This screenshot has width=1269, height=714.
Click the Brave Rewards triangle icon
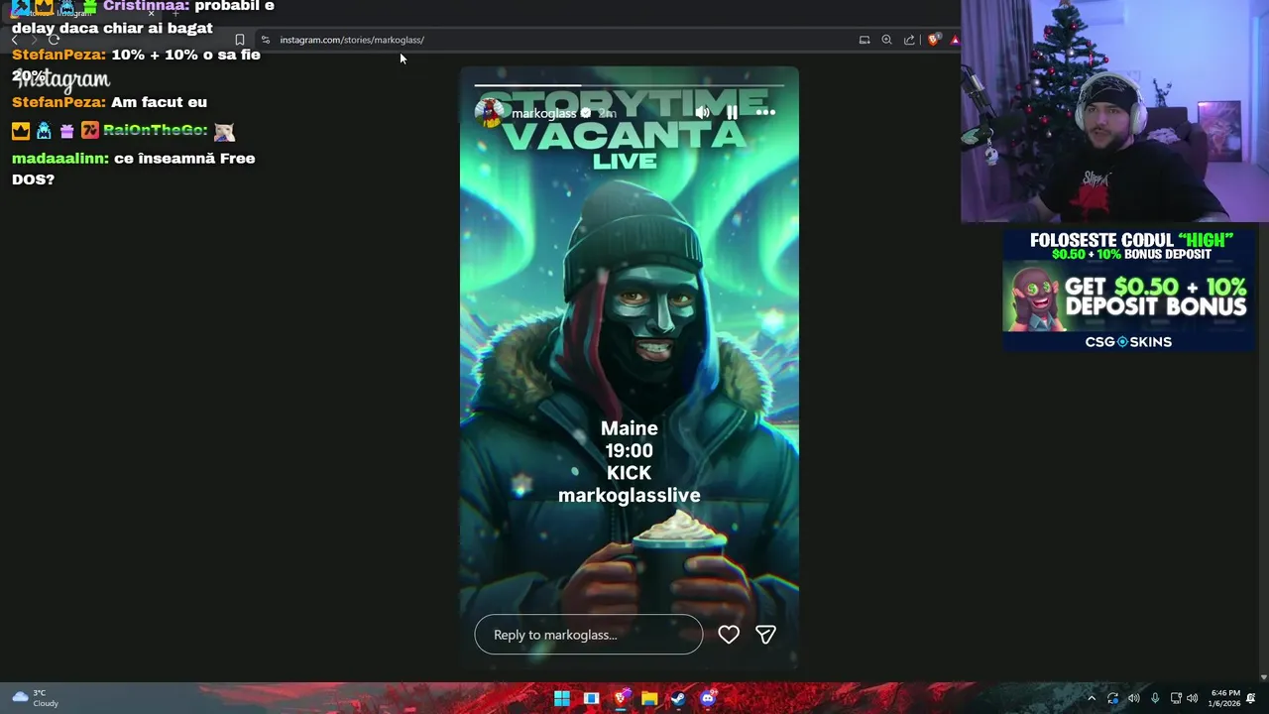pyautogui.click(x=955, y=40)
